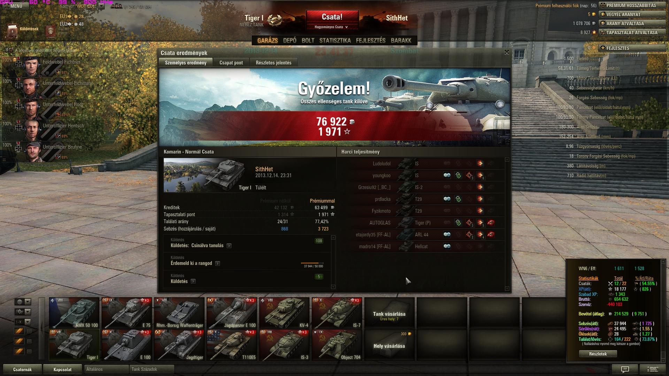Image resolution: width=669 pixels, height=376 pixels.
Task: Open the contacts list icon bottom right
Action: click(x=653, y=369)
